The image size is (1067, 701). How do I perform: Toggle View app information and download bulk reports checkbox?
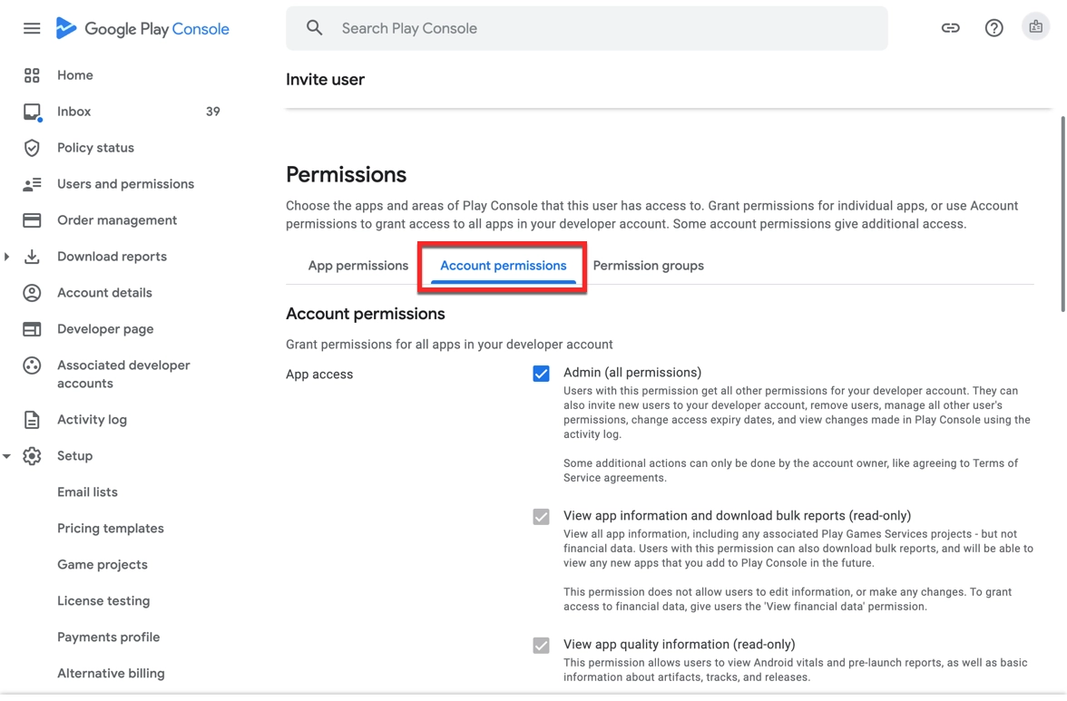pos(541,517)
